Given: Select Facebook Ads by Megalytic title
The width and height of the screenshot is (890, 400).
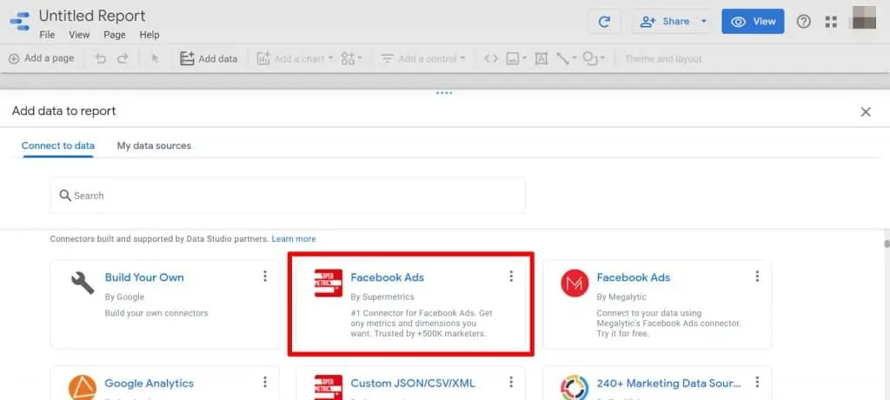Looking at the screenshot, I should (x=634, y=278).
